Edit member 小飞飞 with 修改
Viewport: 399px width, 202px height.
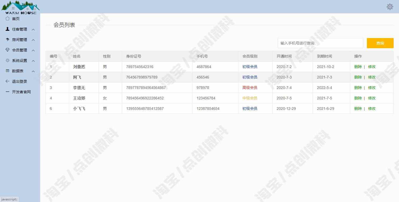point(372,109)
